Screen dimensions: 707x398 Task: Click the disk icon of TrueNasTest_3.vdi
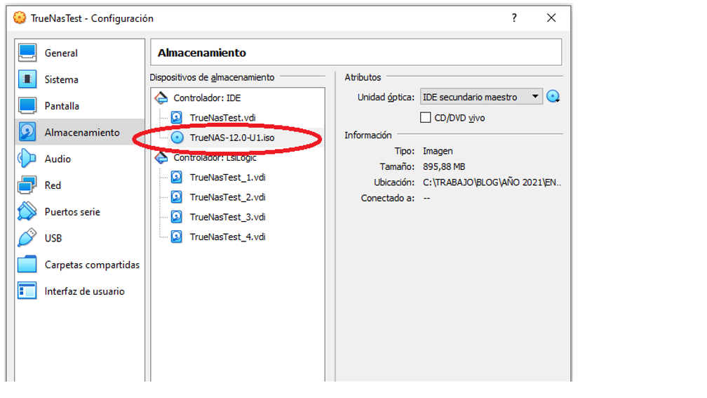177,217
